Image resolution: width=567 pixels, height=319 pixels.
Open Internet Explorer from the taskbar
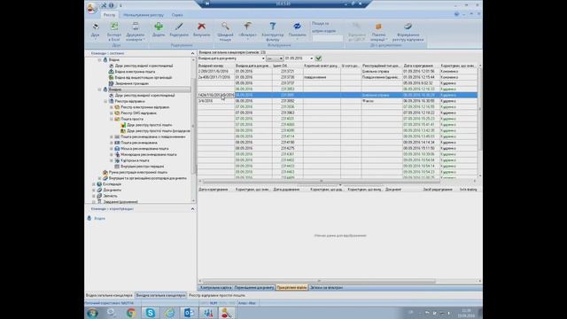tap(169, 313)
